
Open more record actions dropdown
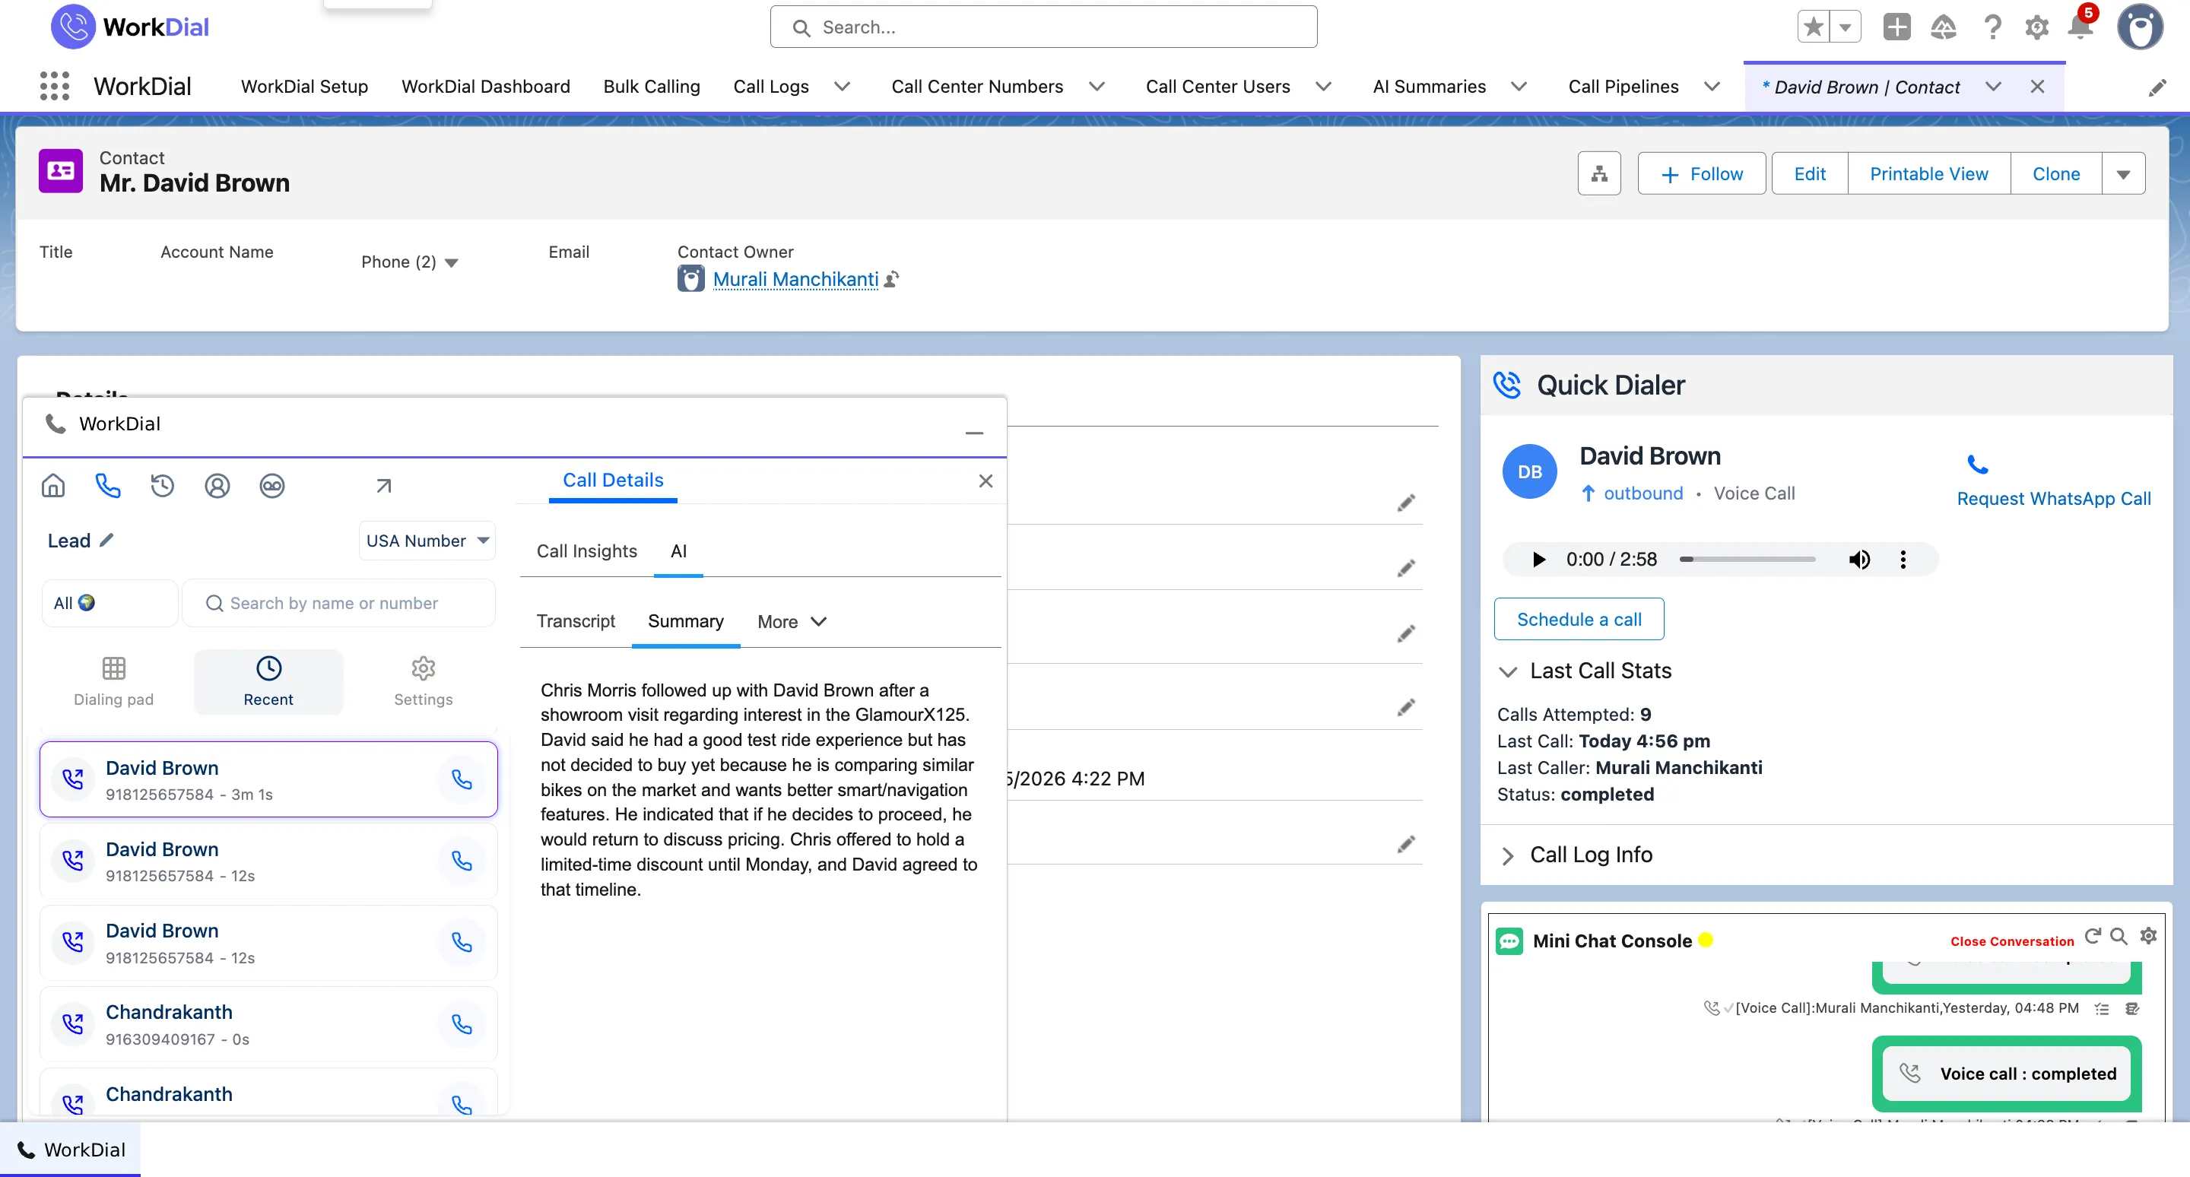click(2123, 173)
